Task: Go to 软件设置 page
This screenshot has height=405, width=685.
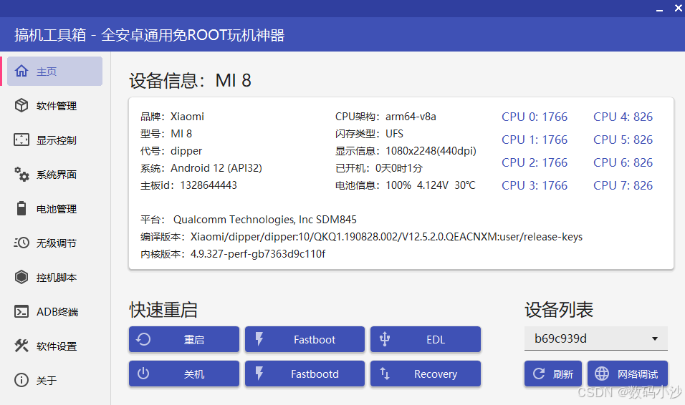Action: pos(54,346)
